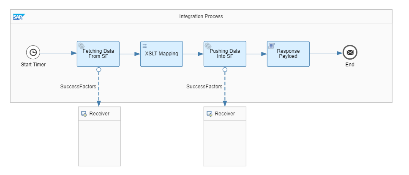Select the Response Payload step
The image size is (409, 175).
[288, 54]
